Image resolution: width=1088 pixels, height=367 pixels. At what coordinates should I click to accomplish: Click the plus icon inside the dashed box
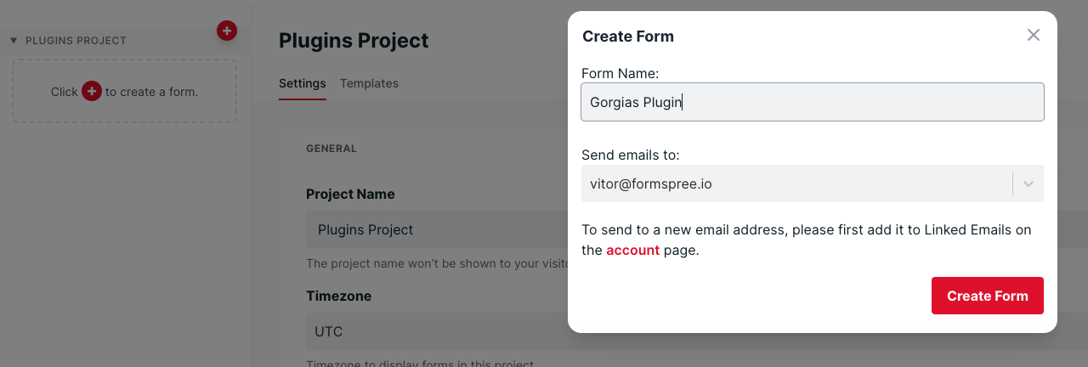click(x=92, y=91)
